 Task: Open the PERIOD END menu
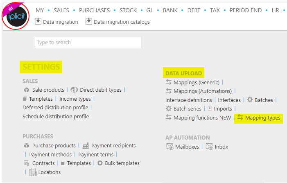coord(246,10)
